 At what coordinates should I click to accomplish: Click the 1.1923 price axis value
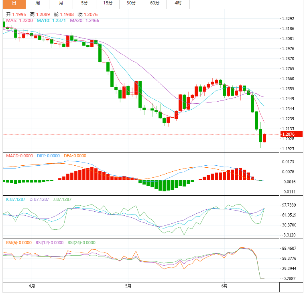pyautogui.click(x=288, y=149)
